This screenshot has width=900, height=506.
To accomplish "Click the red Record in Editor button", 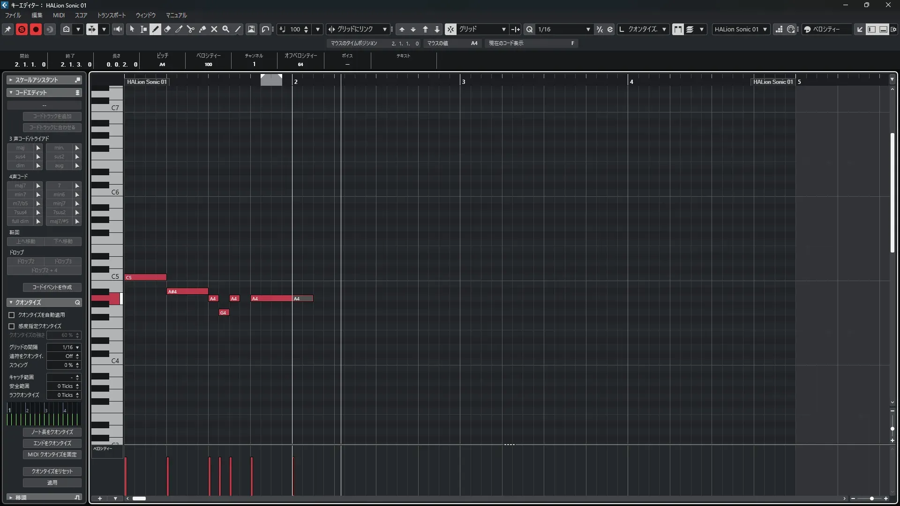I will click(x=36, y=29).
